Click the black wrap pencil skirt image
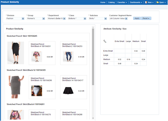The height and width of the screenshot is (121, 168). [16, 53]
